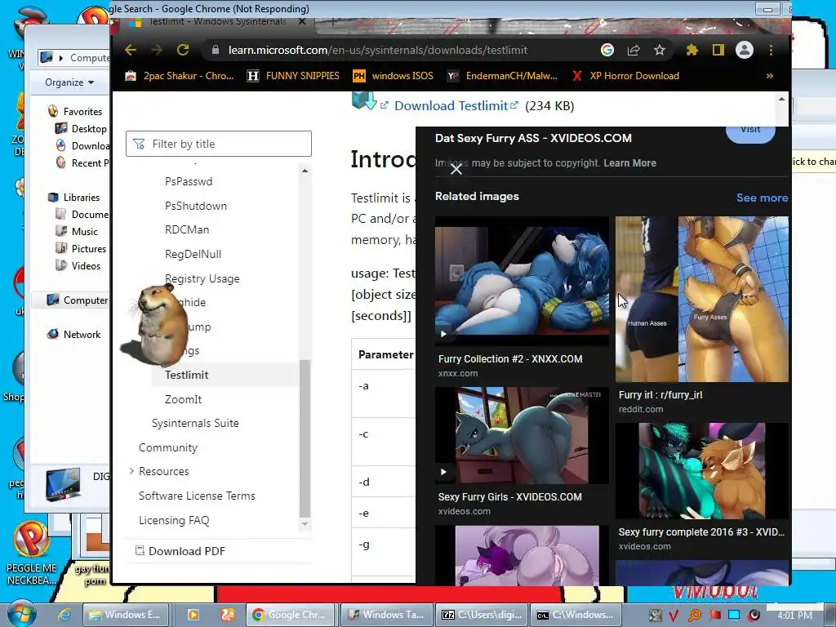Select Registry Usage in the docs sidebar

click(x=202, y=278)
